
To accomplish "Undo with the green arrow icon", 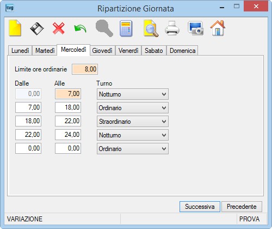I will tap(80, 29).
